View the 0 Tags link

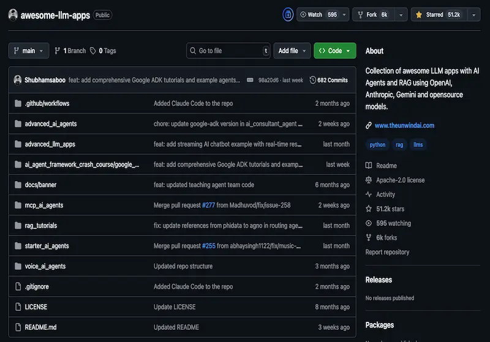(103, 51)
